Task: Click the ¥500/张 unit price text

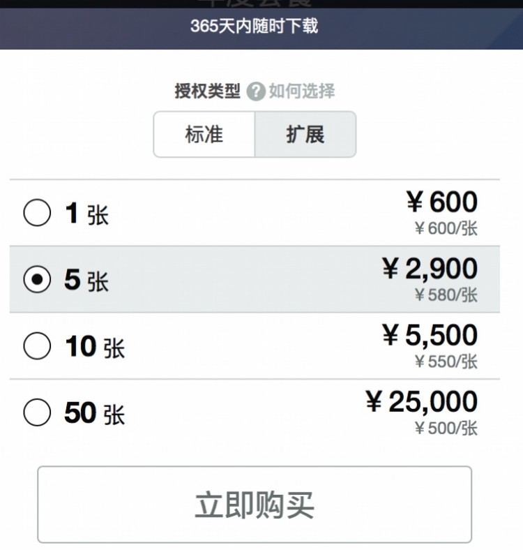Action: pos(446,428)
